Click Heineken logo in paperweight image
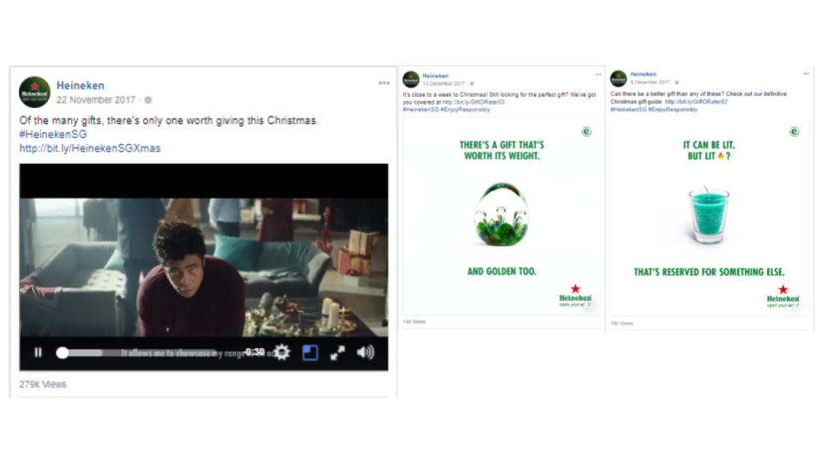 click(575, 296)
